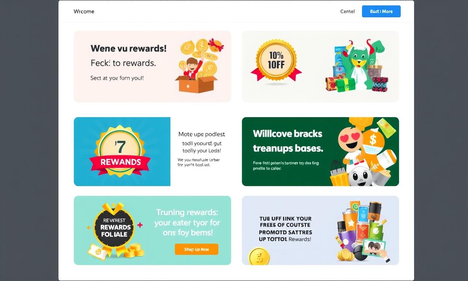This screenshot has width=468, height=281.
Task: Select the 10% OFF gold badge
Action: click(276, 61)
